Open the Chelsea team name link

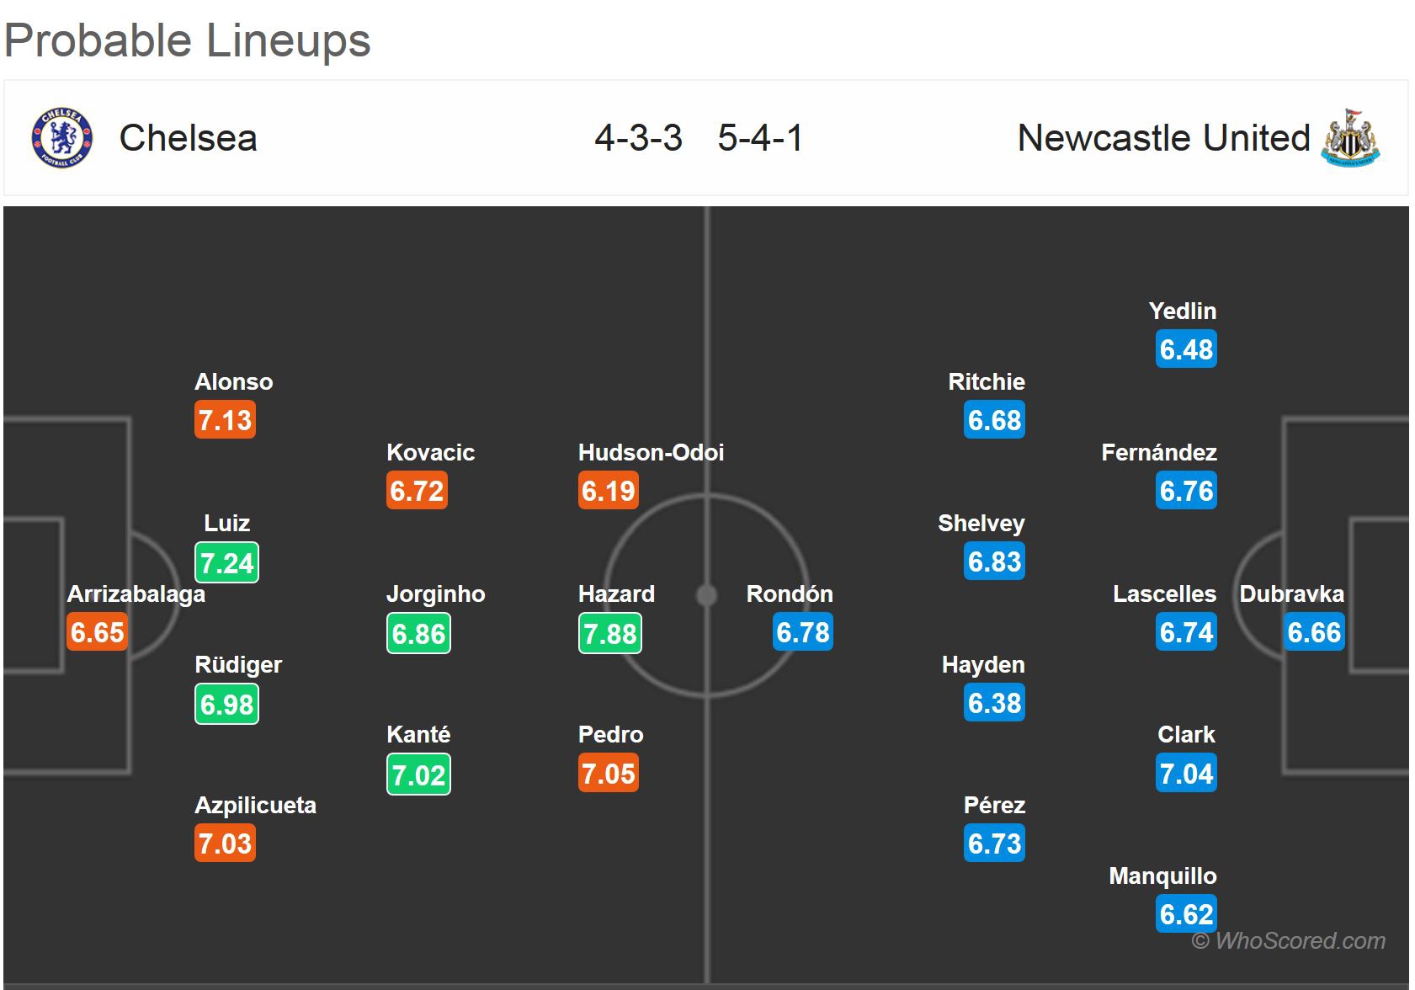point(188,138)
